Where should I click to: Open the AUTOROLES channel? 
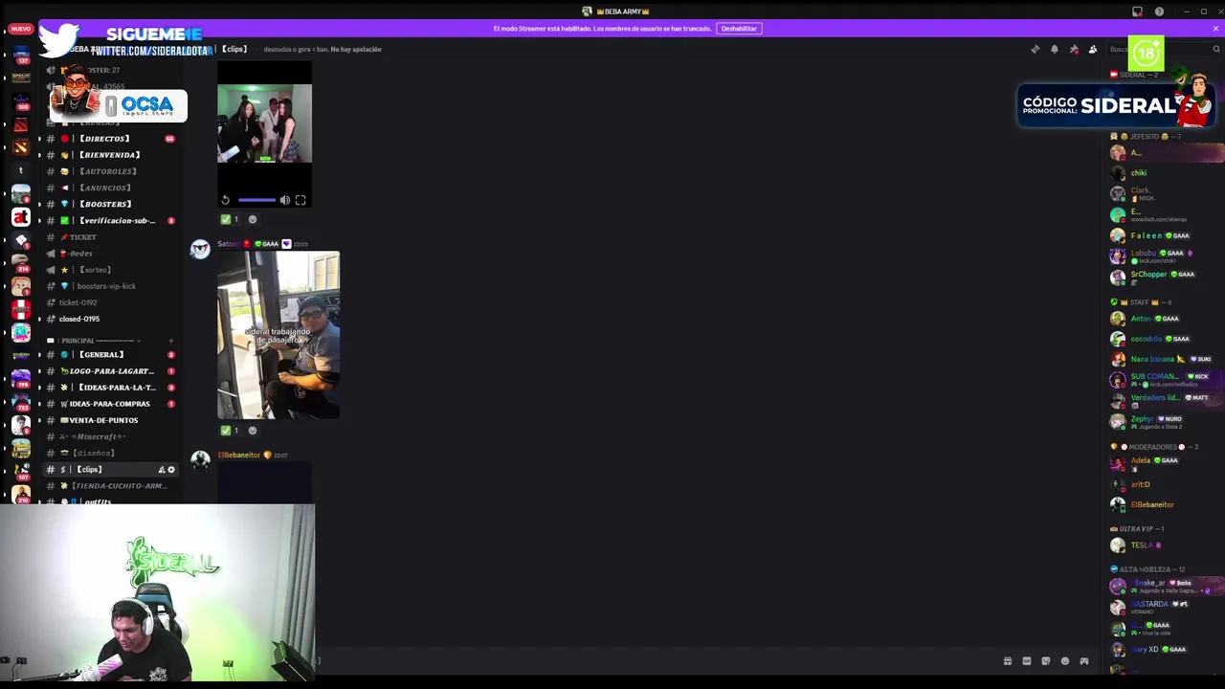(111, 171)
